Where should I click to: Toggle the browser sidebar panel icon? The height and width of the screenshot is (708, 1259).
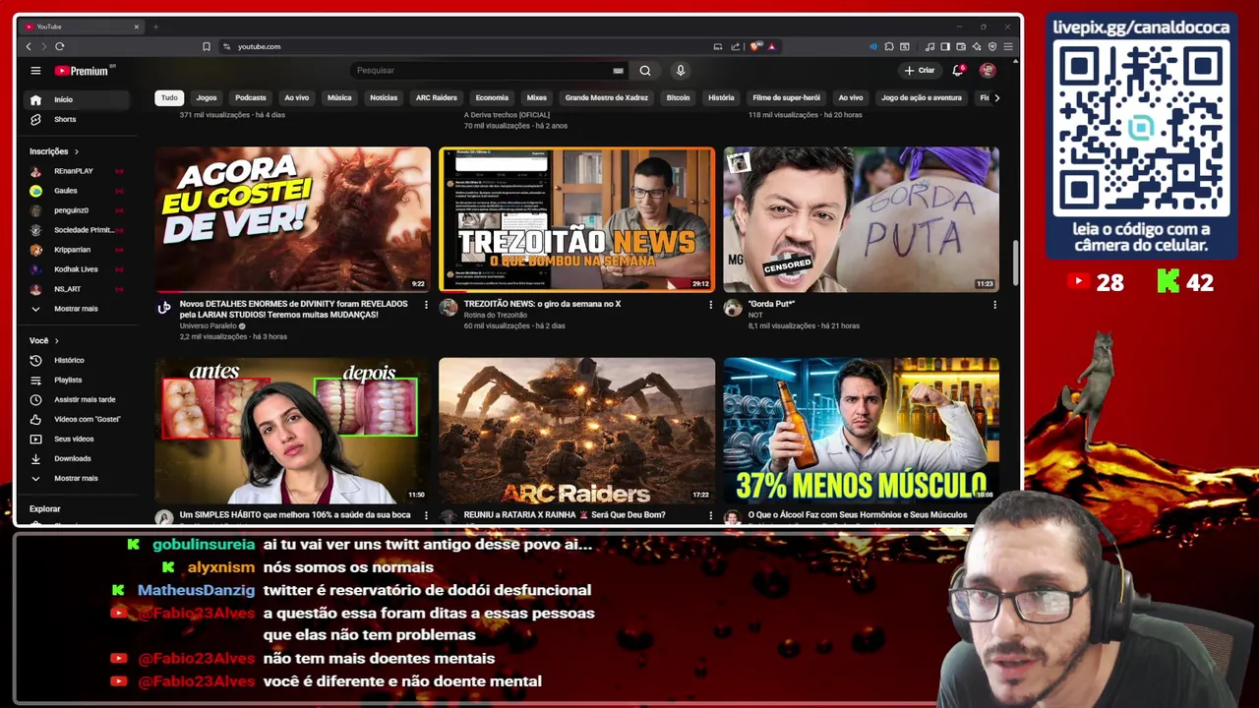(945, 46)
